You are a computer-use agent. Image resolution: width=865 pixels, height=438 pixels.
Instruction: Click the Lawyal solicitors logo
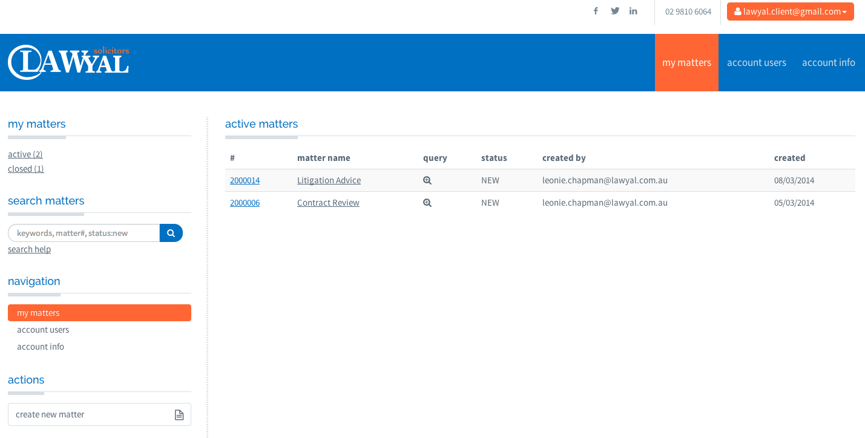tap(68, 62)
